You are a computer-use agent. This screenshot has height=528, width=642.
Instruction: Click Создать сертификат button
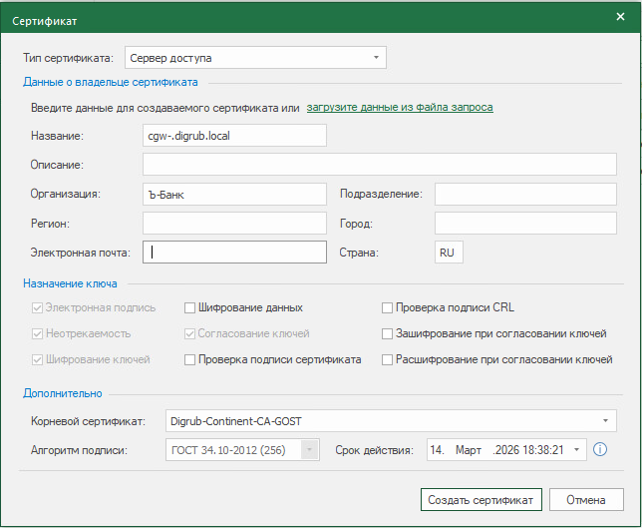coord(481,500)
